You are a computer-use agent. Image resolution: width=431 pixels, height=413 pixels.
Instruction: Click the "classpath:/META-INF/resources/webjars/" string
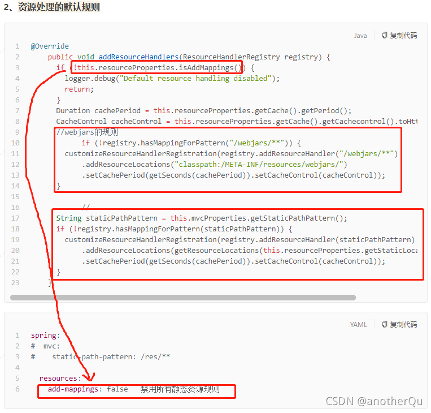[259, 165]
